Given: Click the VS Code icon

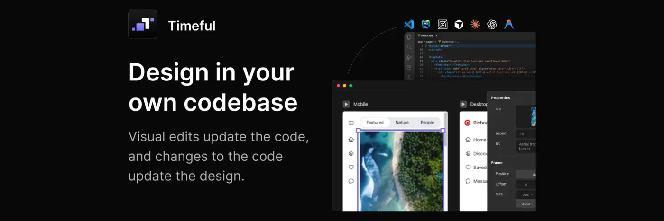Looking at the screenshot, I should (x=409, y=24).
